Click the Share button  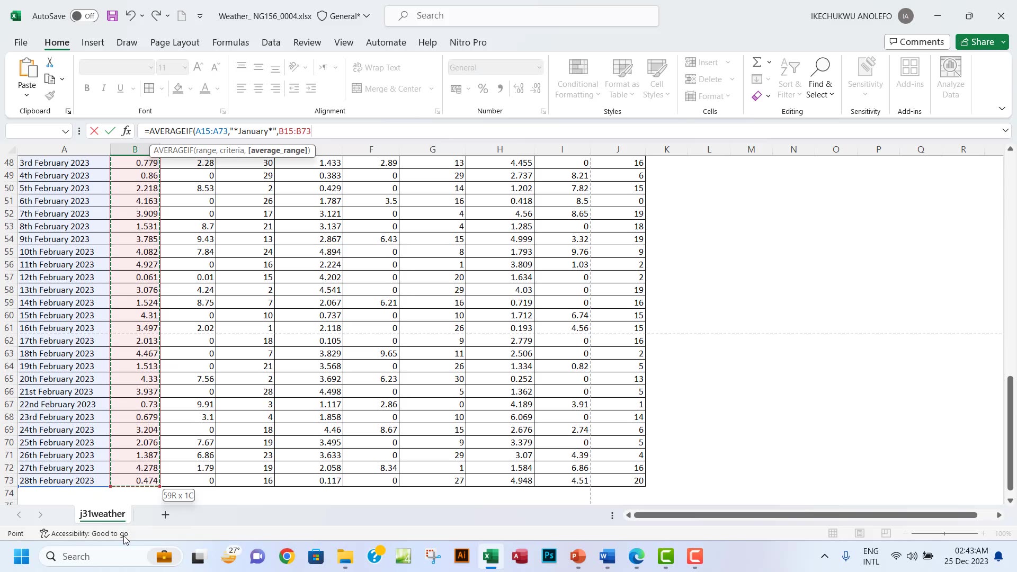tap(980, 42)
